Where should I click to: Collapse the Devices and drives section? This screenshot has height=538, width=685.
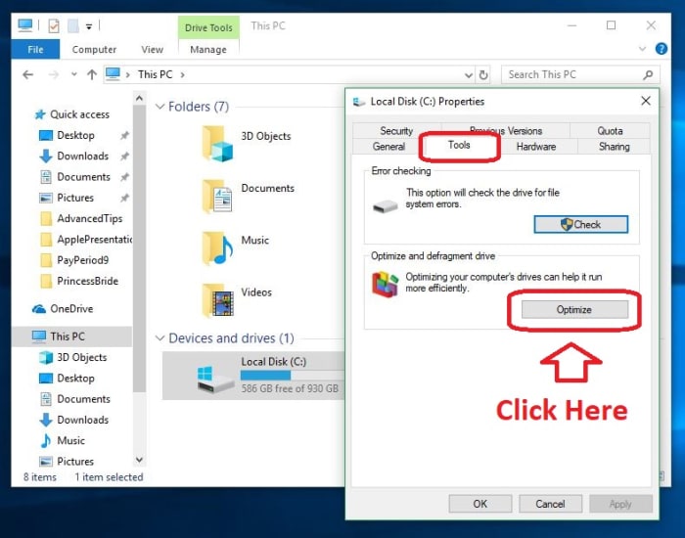[x=160, y=338]
